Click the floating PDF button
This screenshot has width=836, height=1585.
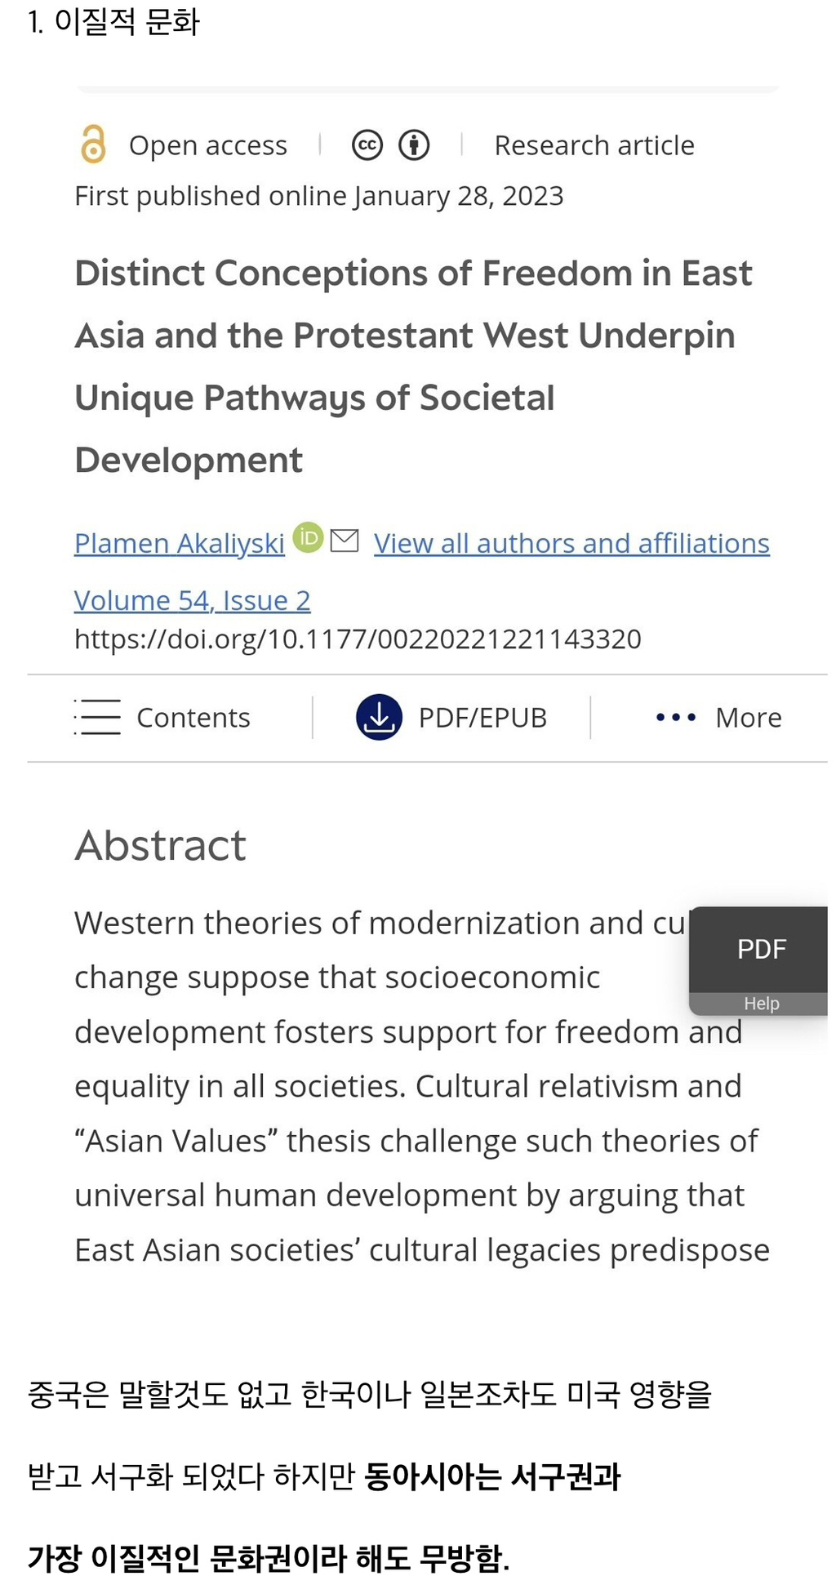762,949
